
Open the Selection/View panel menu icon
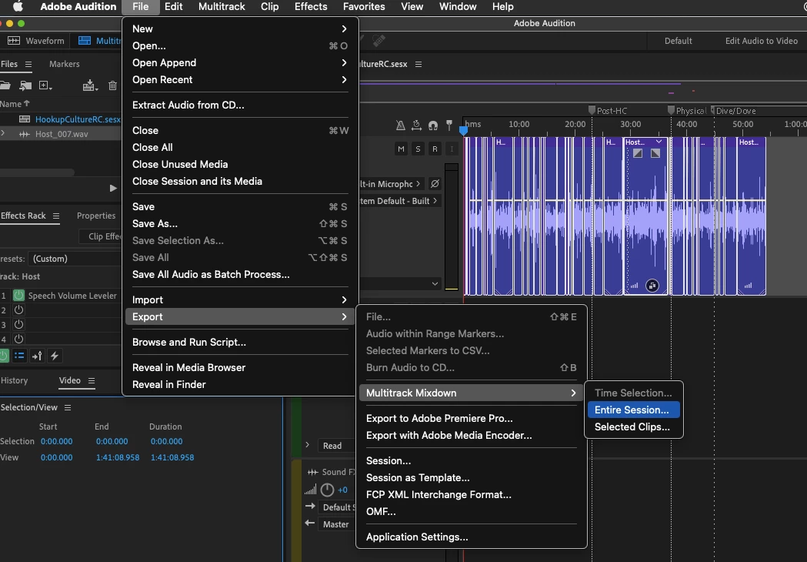point(68,407)
